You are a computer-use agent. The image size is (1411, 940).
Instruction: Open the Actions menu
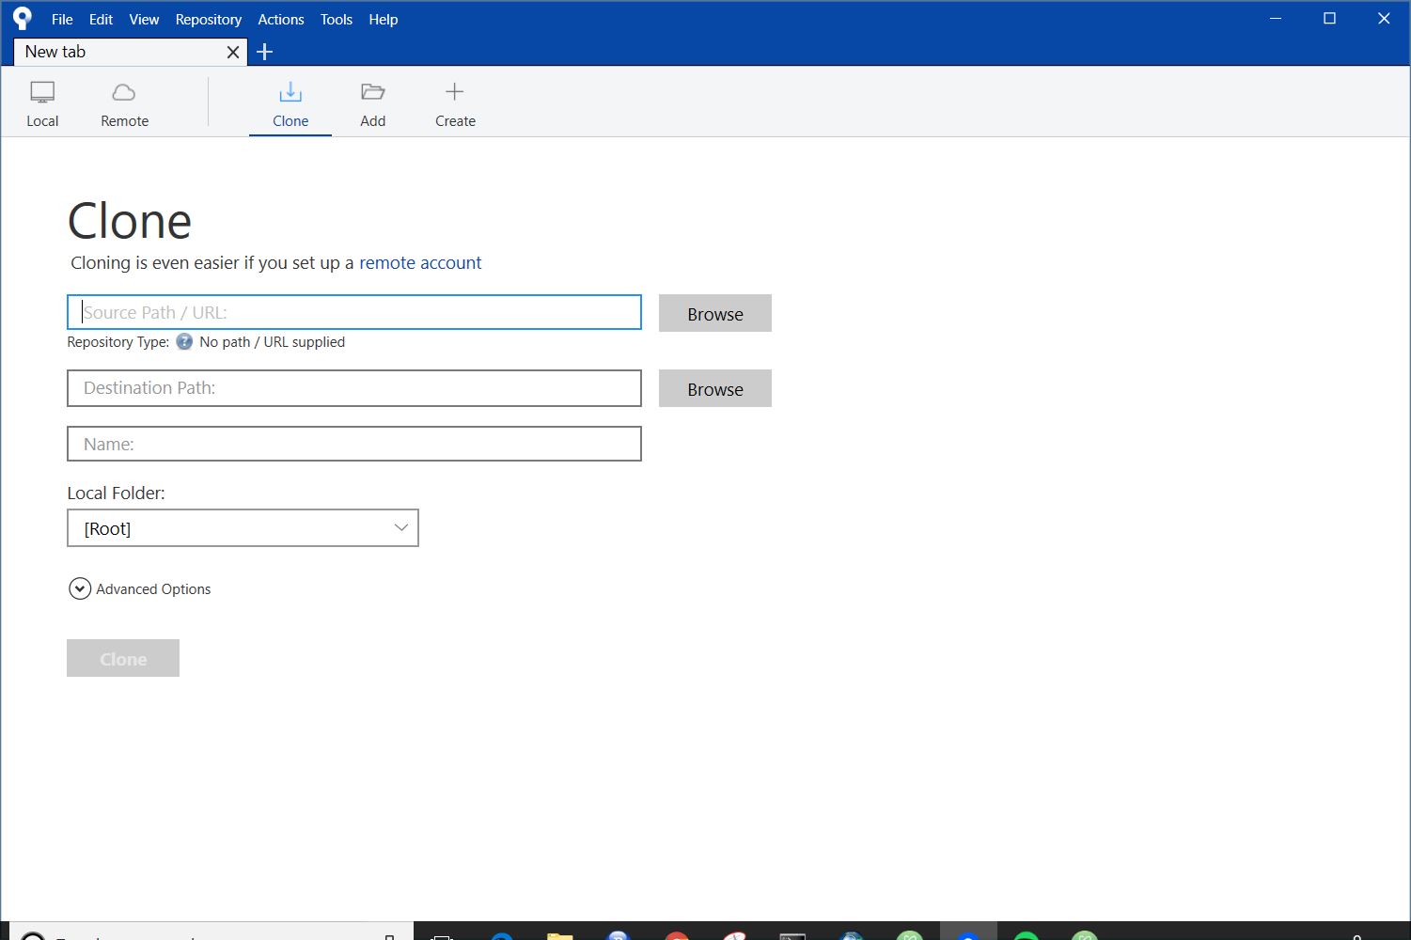281,19
